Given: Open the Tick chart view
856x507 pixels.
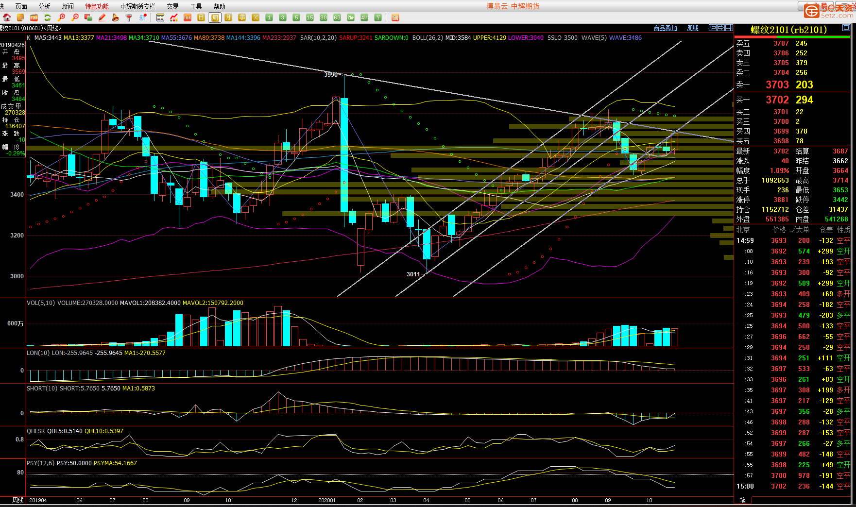Looking at the screenshot, I should coord(188,17).
